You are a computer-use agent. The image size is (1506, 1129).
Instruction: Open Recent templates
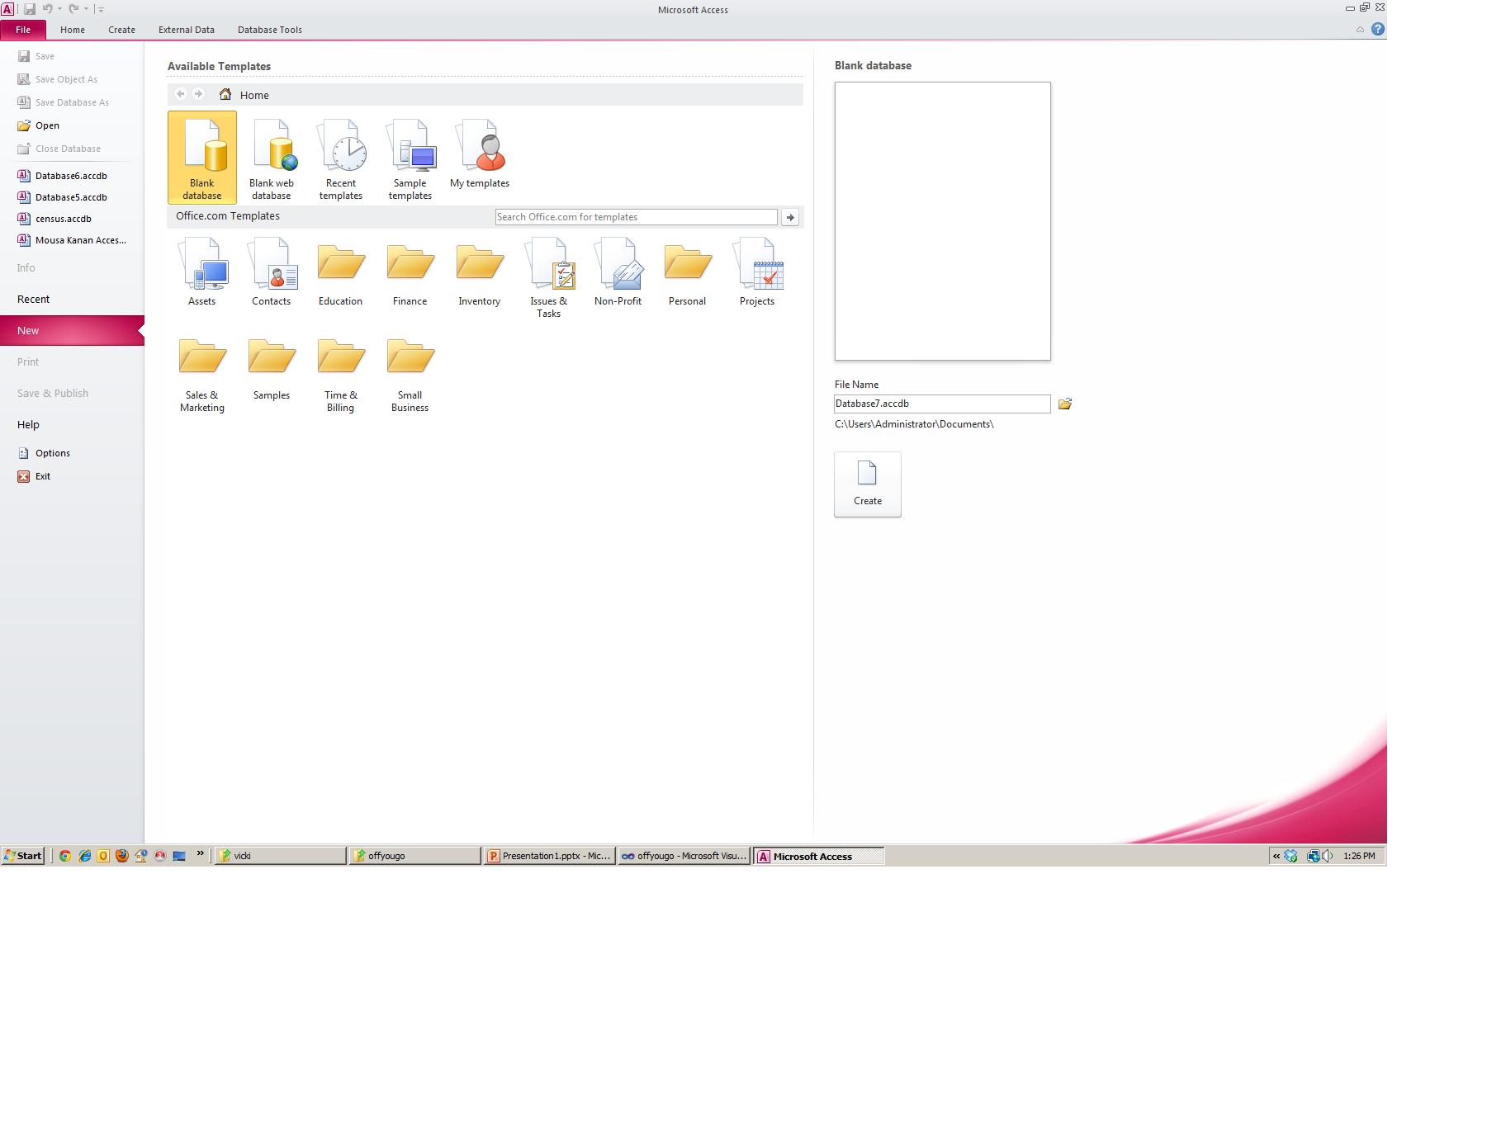click(x=341, y=158)
